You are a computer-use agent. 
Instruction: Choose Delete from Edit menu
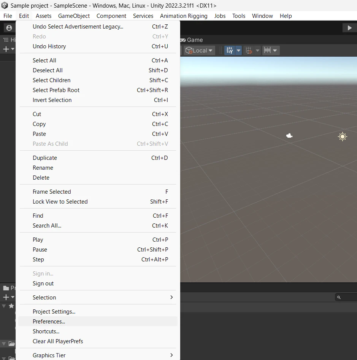(x=98, y=177)
